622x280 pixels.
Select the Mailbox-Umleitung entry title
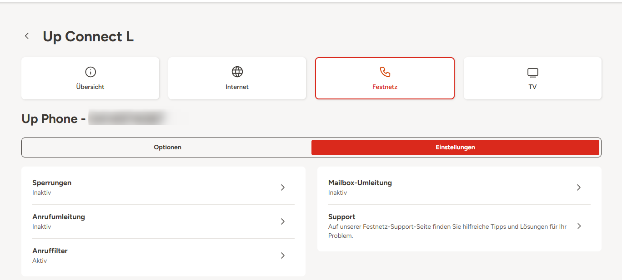coord(360,183)
